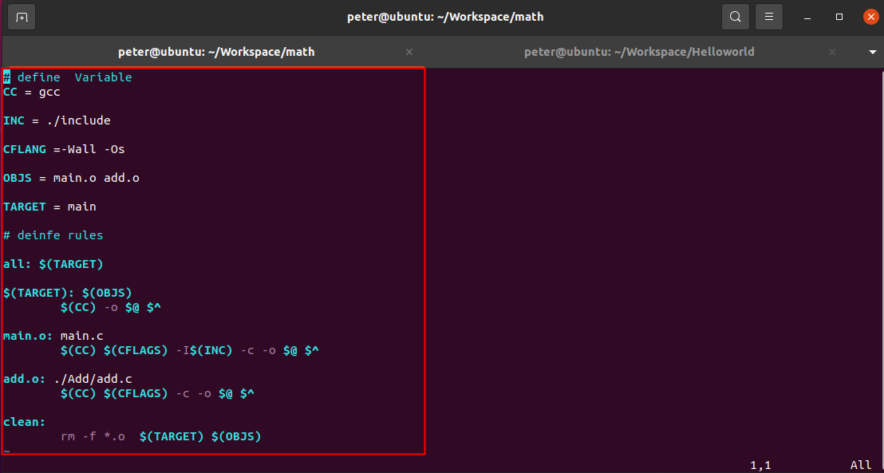Switch to the ~/Workspace/Helloworld tab

coord(638,52)
